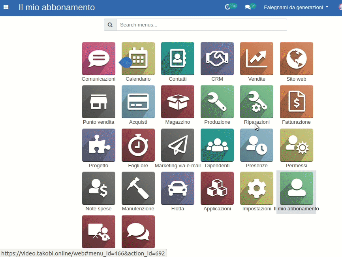Open the Note spese app
Viewport: 342px width, 257px height.
(99, 188)
